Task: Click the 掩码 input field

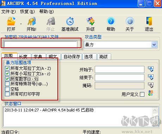Action: point(119,86)
